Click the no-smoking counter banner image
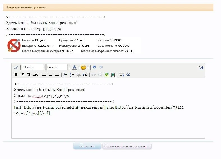Screen dimensions: 221x159 (x=73, y=46)
